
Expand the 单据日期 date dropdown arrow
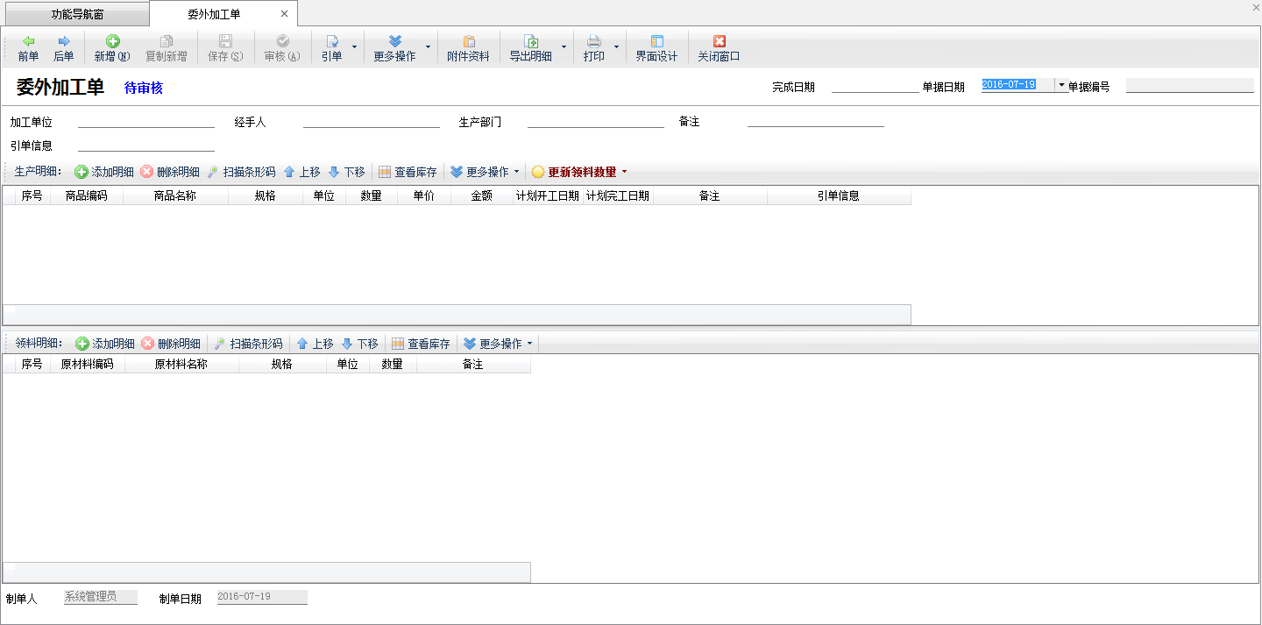1061,85
